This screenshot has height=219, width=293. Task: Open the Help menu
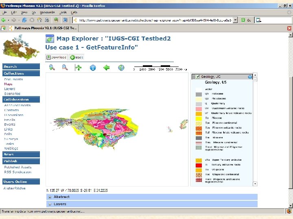74,13
